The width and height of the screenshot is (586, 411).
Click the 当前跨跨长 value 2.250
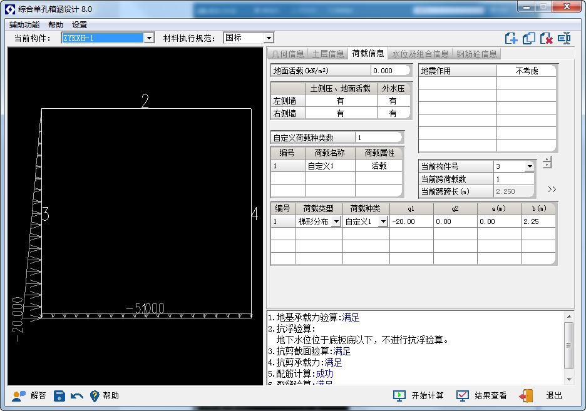(513, 191)
